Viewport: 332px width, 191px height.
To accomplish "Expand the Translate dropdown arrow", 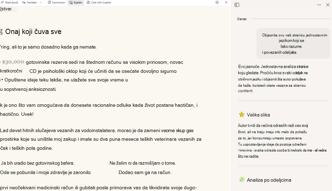I will [x=41, y=2].
